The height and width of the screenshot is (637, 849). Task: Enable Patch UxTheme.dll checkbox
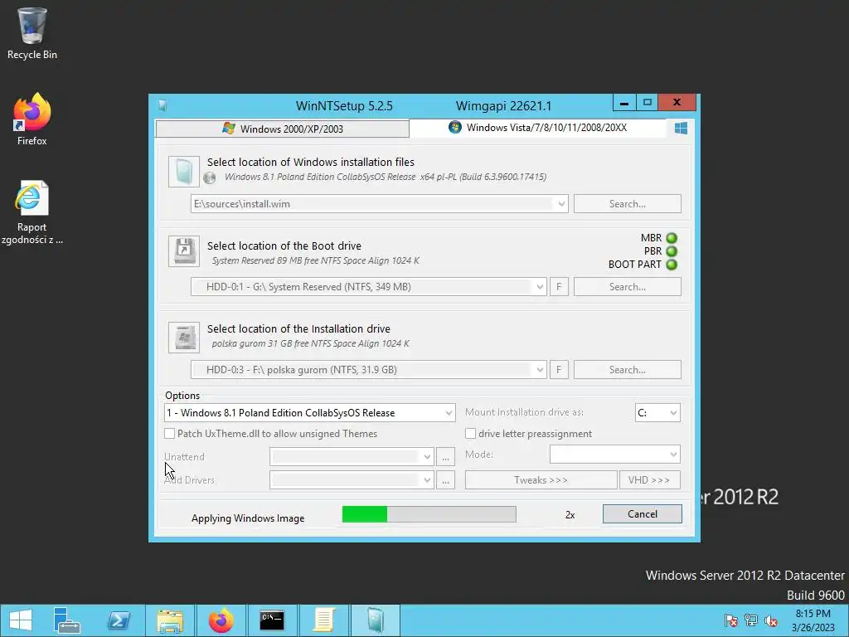point(169,433)
